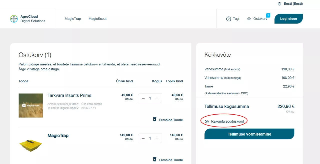This screenshot has height=164, width=320.
Task: Select the Ühiku hind column header
Action: click(124, 81)
